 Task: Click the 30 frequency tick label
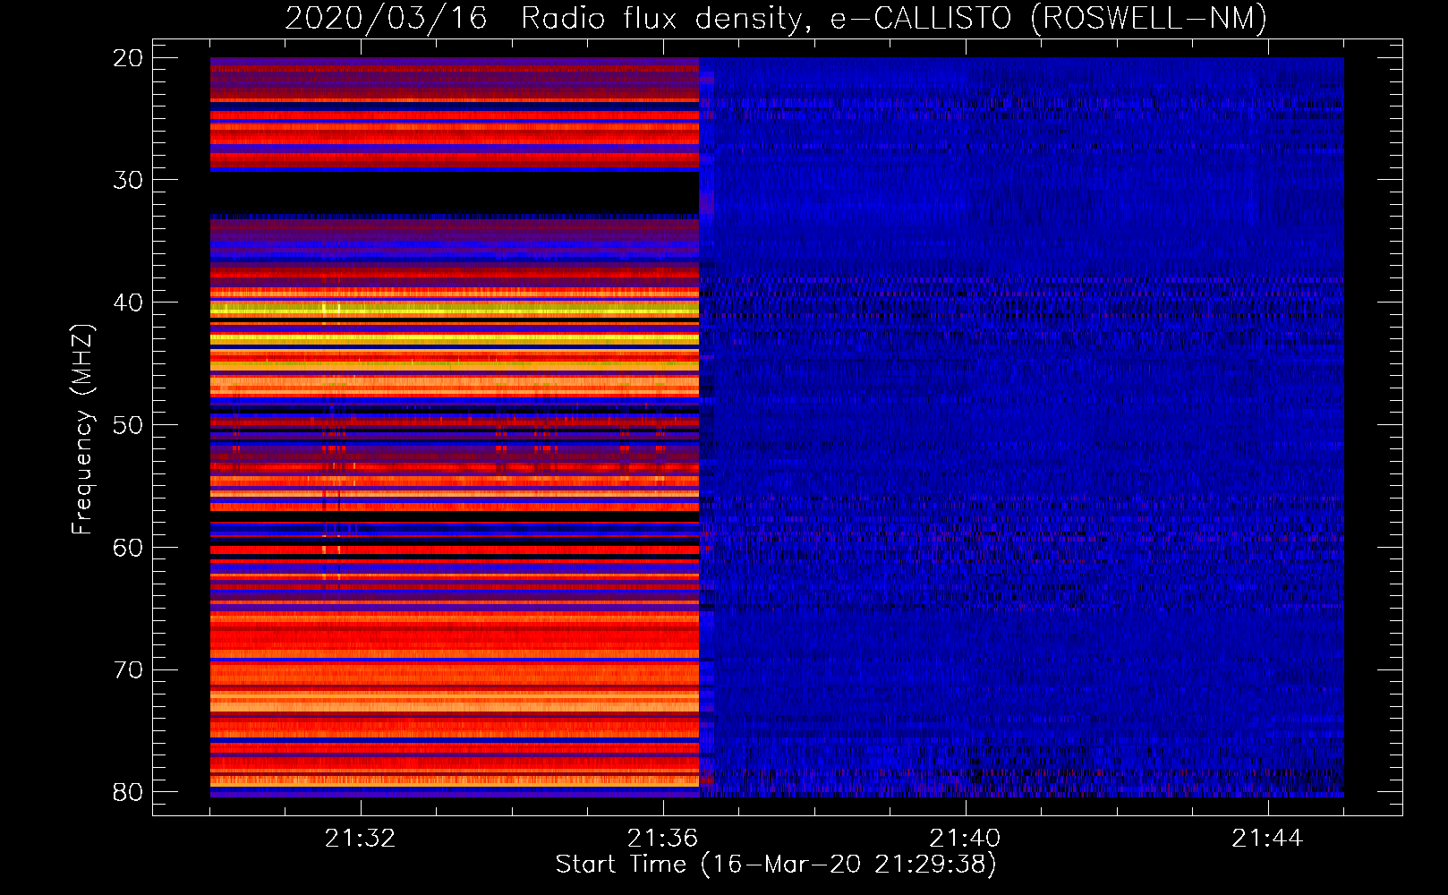tap(127, 180)
